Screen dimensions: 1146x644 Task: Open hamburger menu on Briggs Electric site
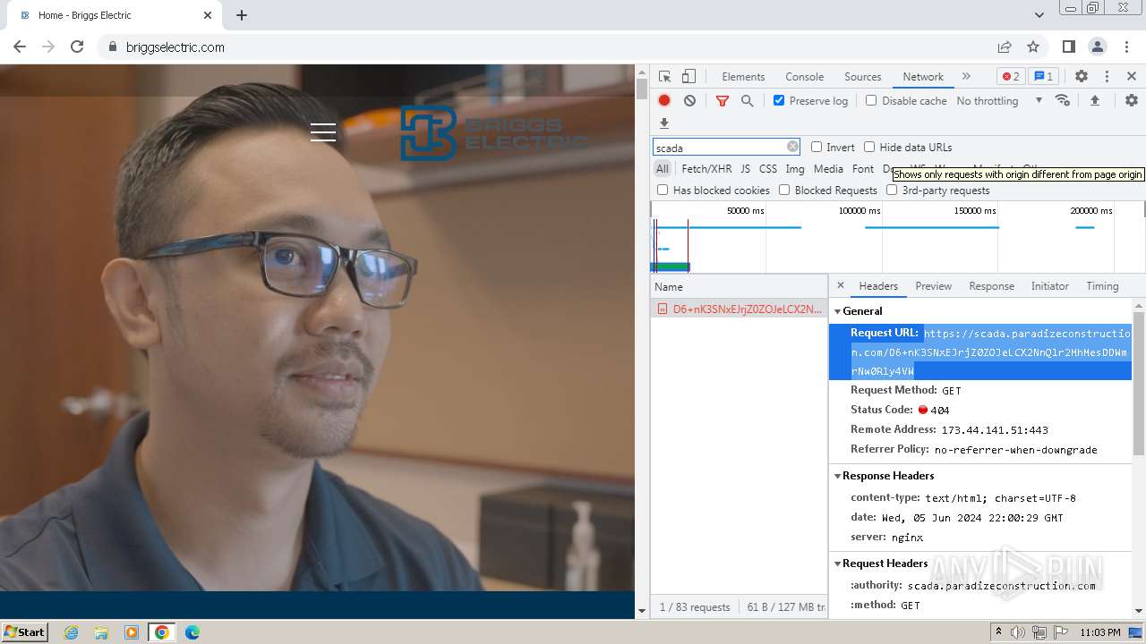[x=323, y=132]
